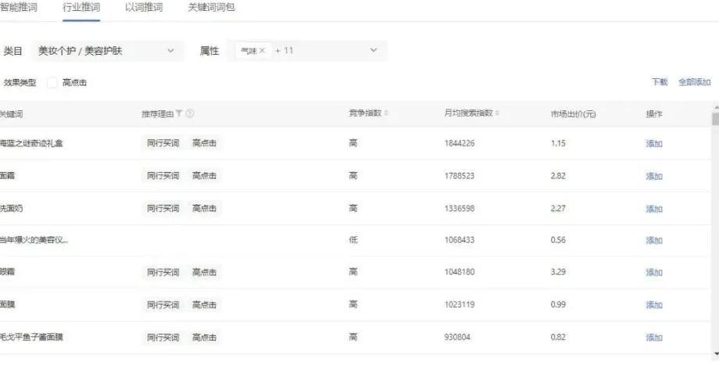The width and height of the screenshot is (719, 365).
Task: Expand the 属性 dropdown arrow
Action: tap(374, 51)
